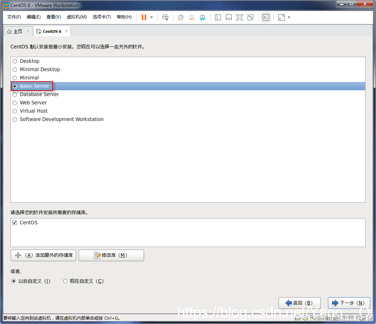Open the 文件(F) menu
The height and width of the screenshot is (324, 376).
pos(14,17)
